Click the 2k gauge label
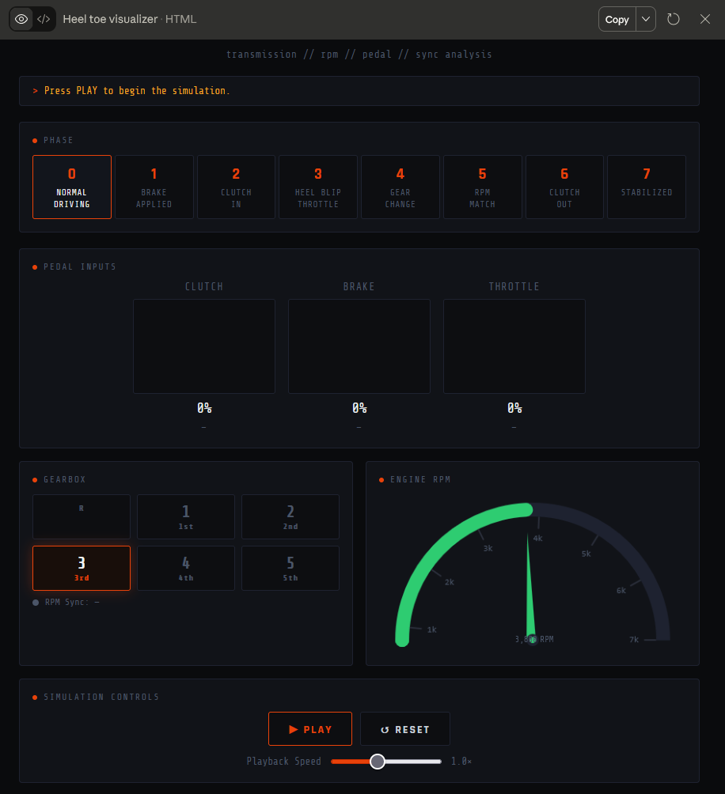 click(450, 582)
